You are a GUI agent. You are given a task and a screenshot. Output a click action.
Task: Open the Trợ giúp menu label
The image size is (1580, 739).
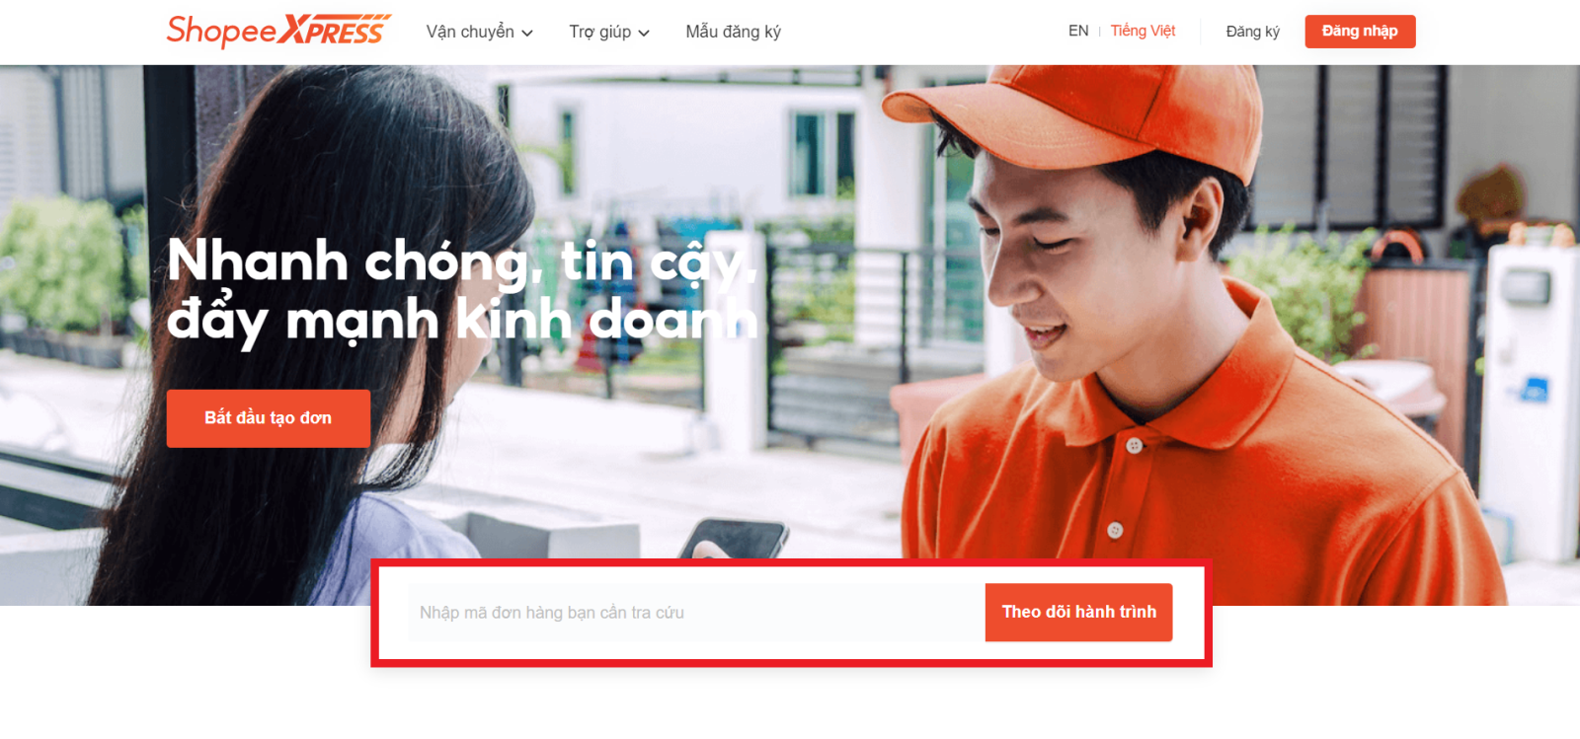point(600,32)
